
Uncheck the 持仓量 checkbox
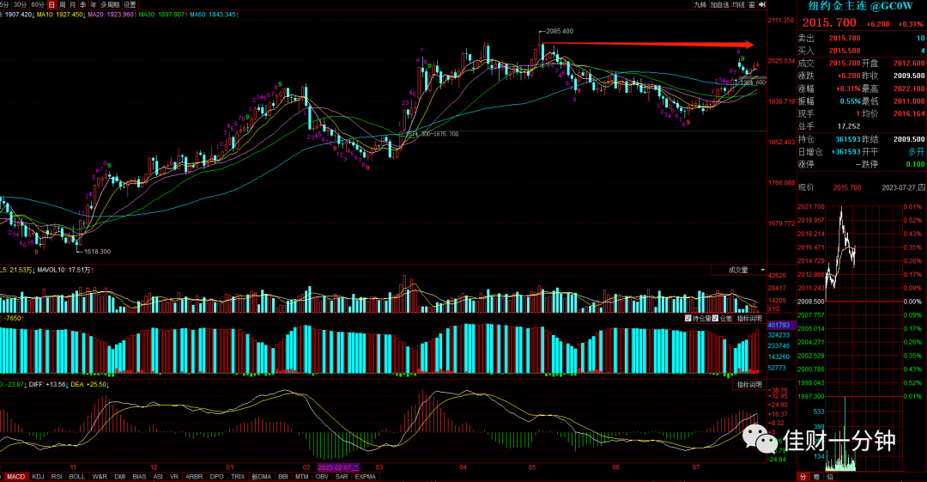[x=688, y=319]
